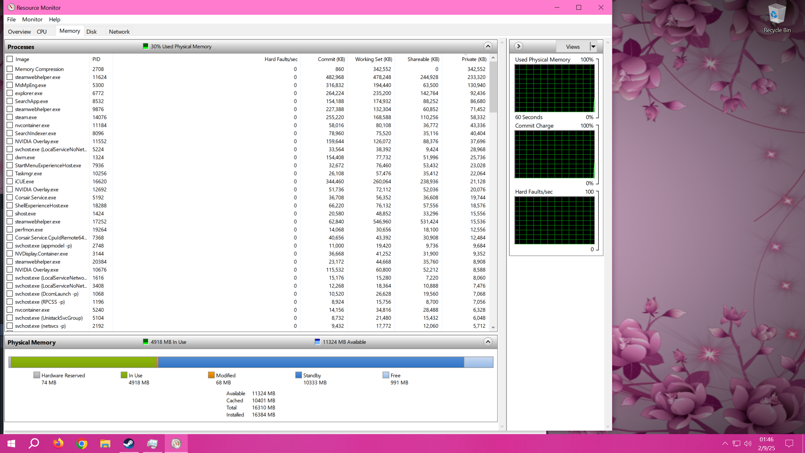Select the perfmon.exe process row
Viewport: 805px width, 453px height.
pos(247,230)
